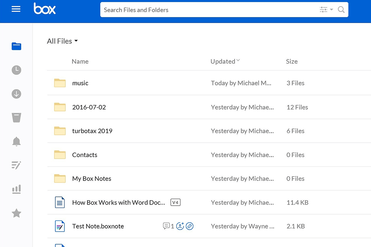
Task: Click the V4 version badge
Action: [175, 202]
